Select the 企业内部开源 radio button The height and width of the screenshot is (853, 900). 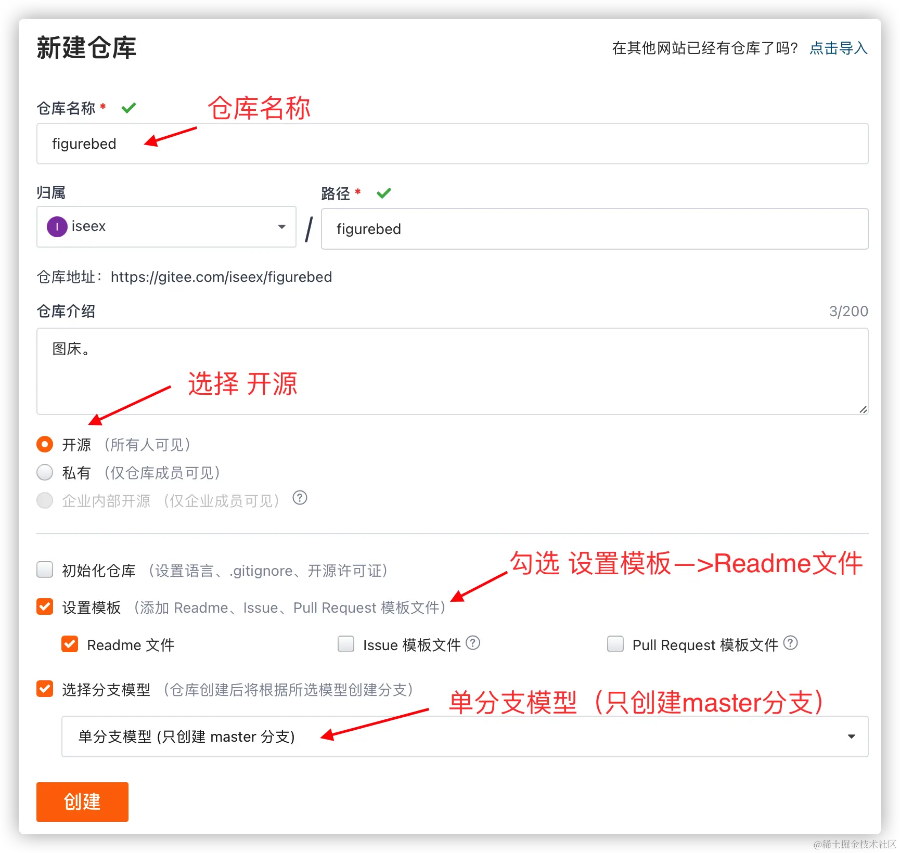tap(45, 500)
